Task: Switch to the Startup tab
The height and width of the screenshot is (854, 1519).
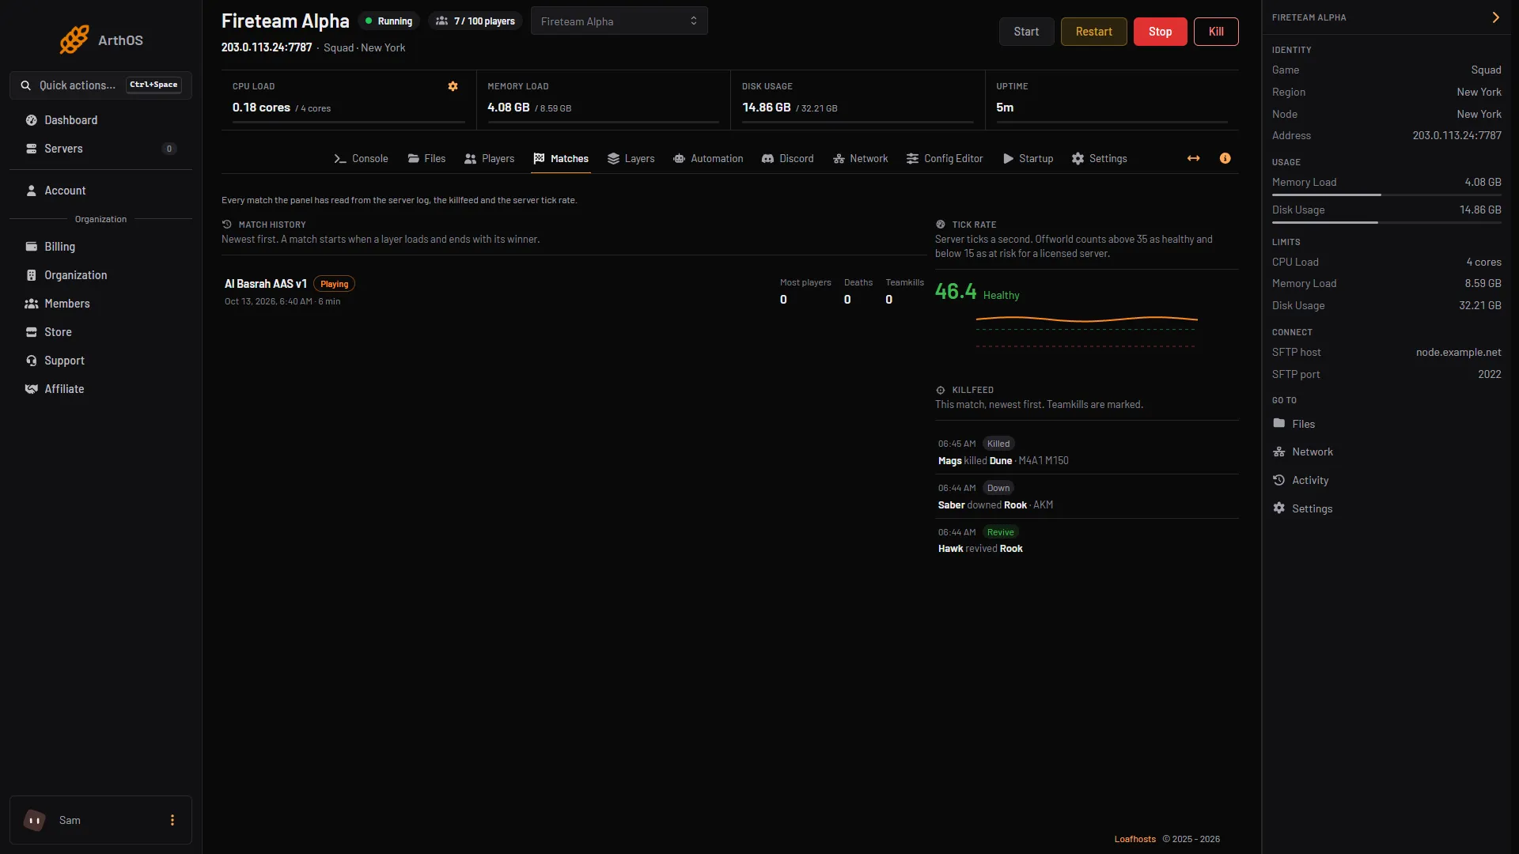Action: [x=1028, y=158]
